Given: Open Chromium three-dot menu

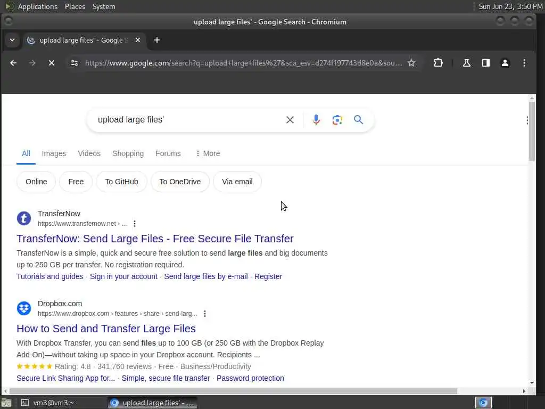Looking at the screenshot, I should click(524, 63).
